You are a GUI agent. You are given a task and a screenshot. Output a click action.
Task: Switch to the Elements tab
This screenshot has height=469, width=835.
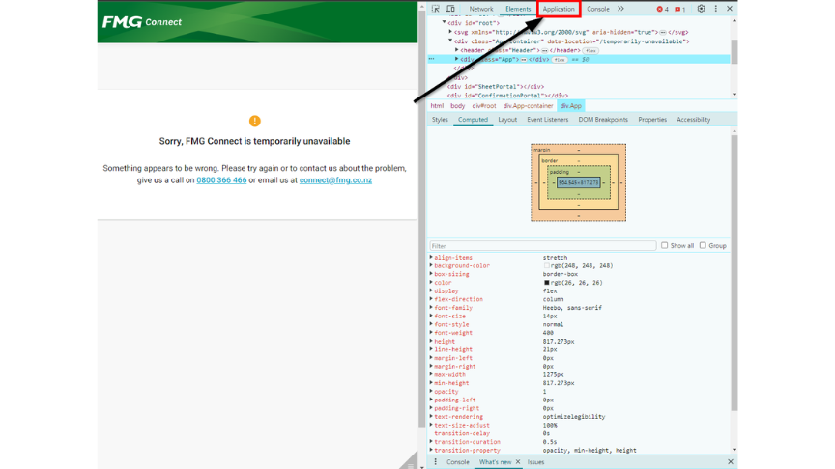[x=518, y=9]
